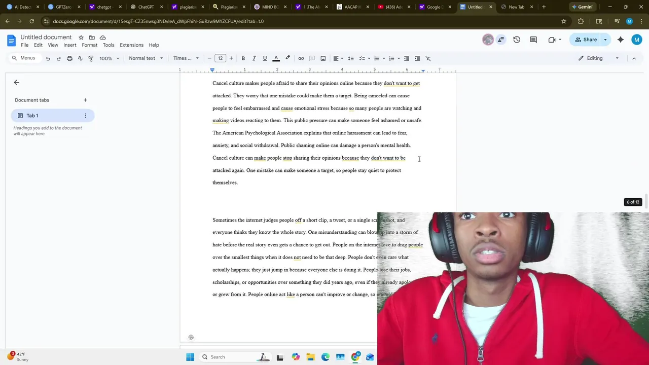Check the cloud save status icon
Viewport: 649px width, 365px height.
tap(103, 38)
